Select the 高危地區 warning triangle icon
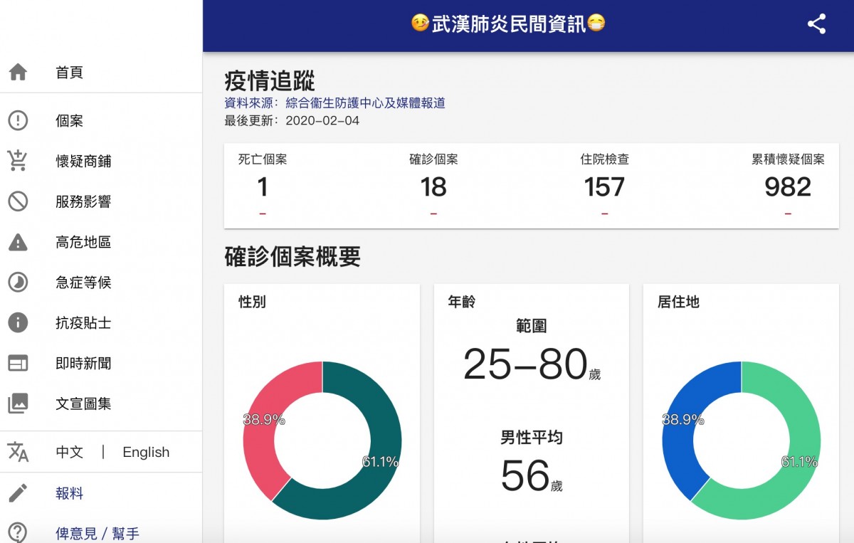This screenshot has height=543, width=854. [17, 242]
